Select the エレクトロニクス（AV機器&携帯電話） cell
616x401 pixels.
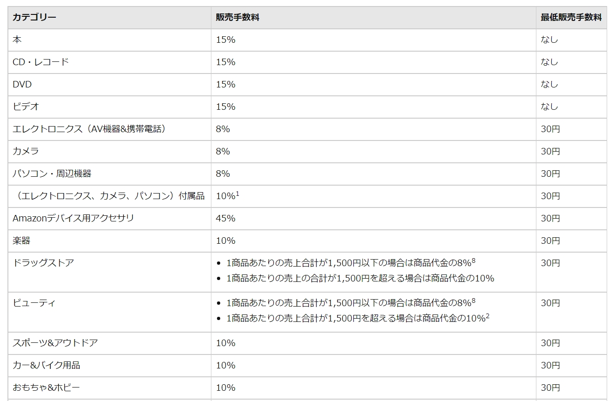pyautogui.click(x=89, y=129)
